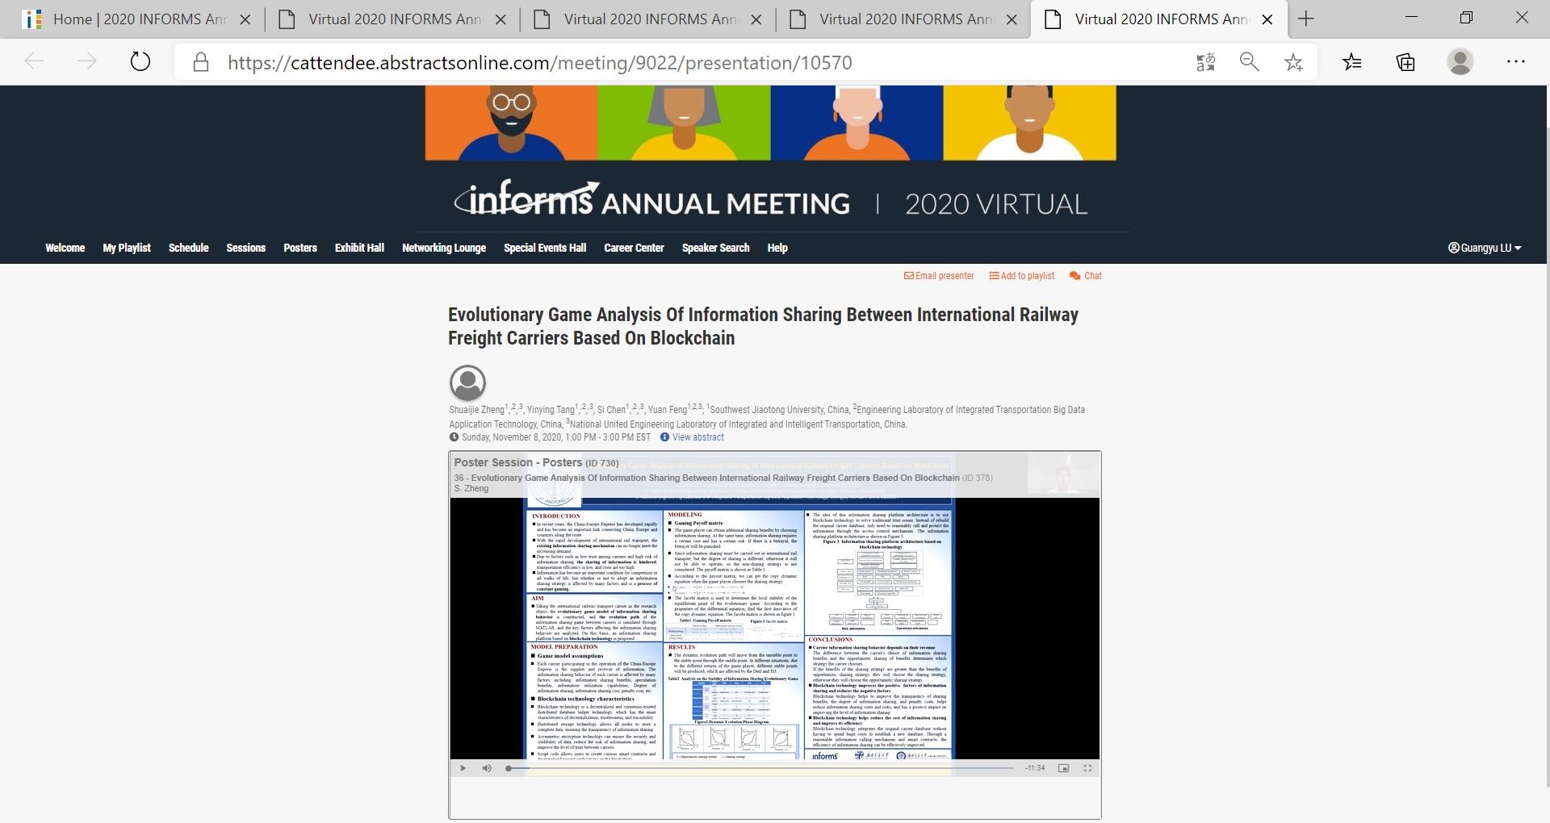
Task: Expand Guangyu LU user dropdown
Action: (x=1485, y=248)
